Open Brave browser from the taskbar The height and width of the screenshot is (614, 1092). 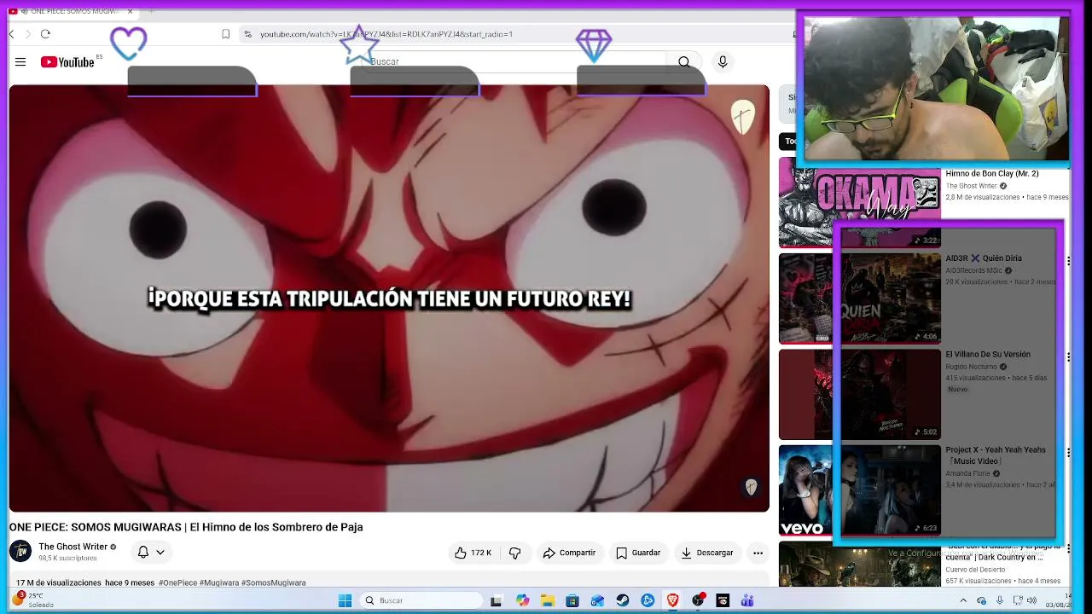click(673, 600)
